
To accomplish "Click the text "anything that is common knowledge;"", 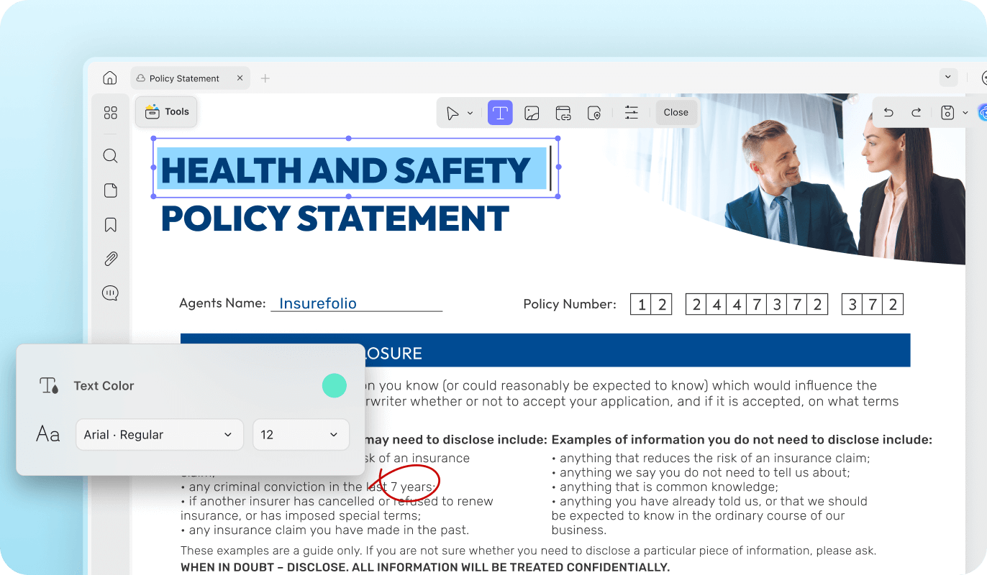I will [x=665, y=487].
